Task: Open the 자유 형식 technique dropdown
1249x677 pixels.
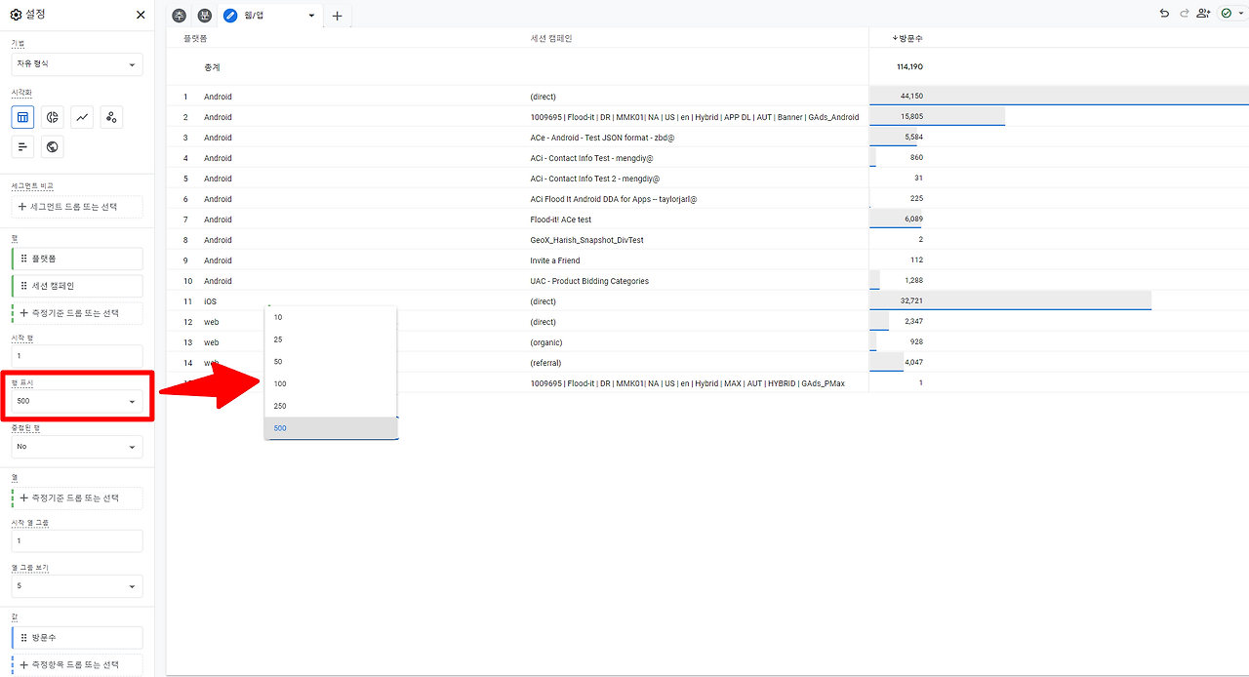Action: click(x=76, y=64)
